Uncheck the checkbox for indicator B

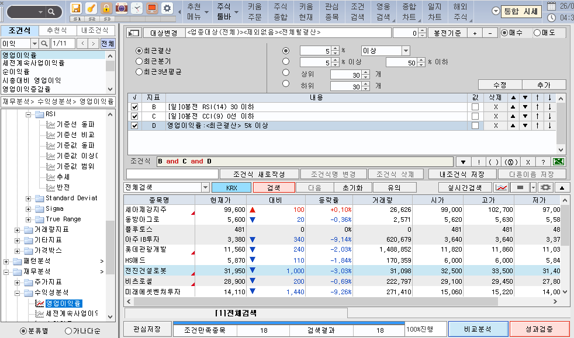134,107
